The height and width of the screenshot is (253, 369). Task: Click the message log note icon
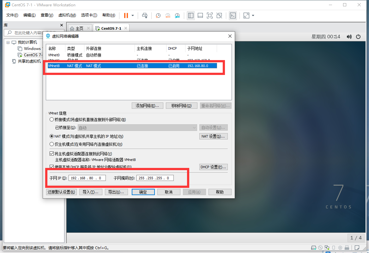(x=357, y=248)
